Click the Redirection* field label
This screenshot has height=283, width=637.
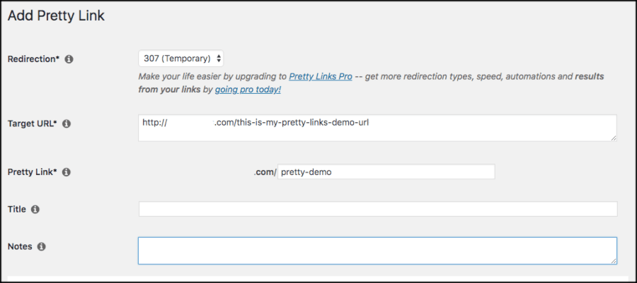[x=33, y=59]
